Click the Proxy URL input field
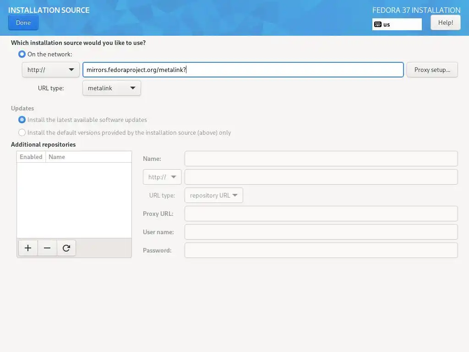The width and height of the screenshot is (469, 352). pyautogui.click(x=321, y=214)
